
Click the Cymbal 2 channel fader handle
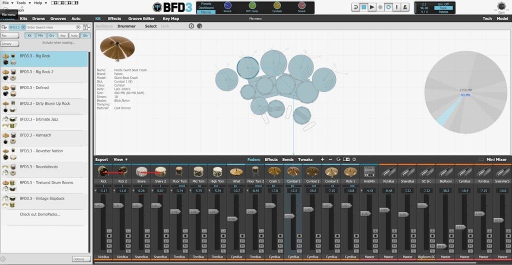(308, 210)
